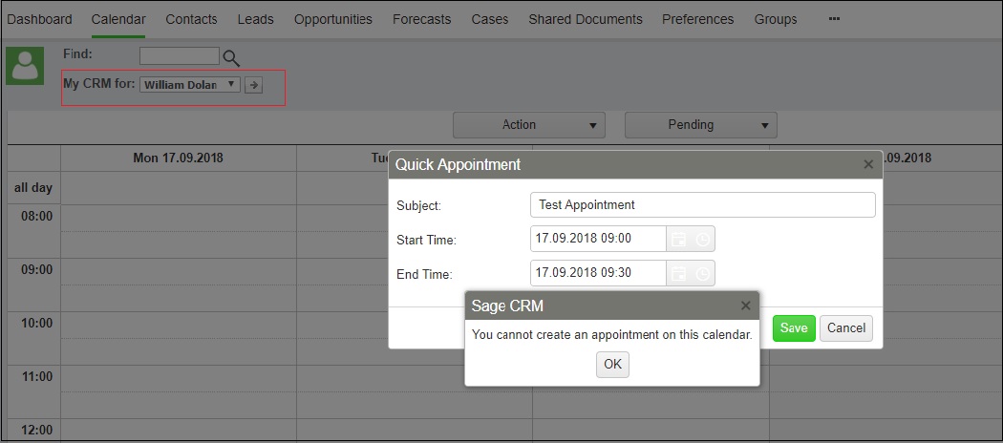
Task: Open the Pending status dropdown
Action: point(701,125)
